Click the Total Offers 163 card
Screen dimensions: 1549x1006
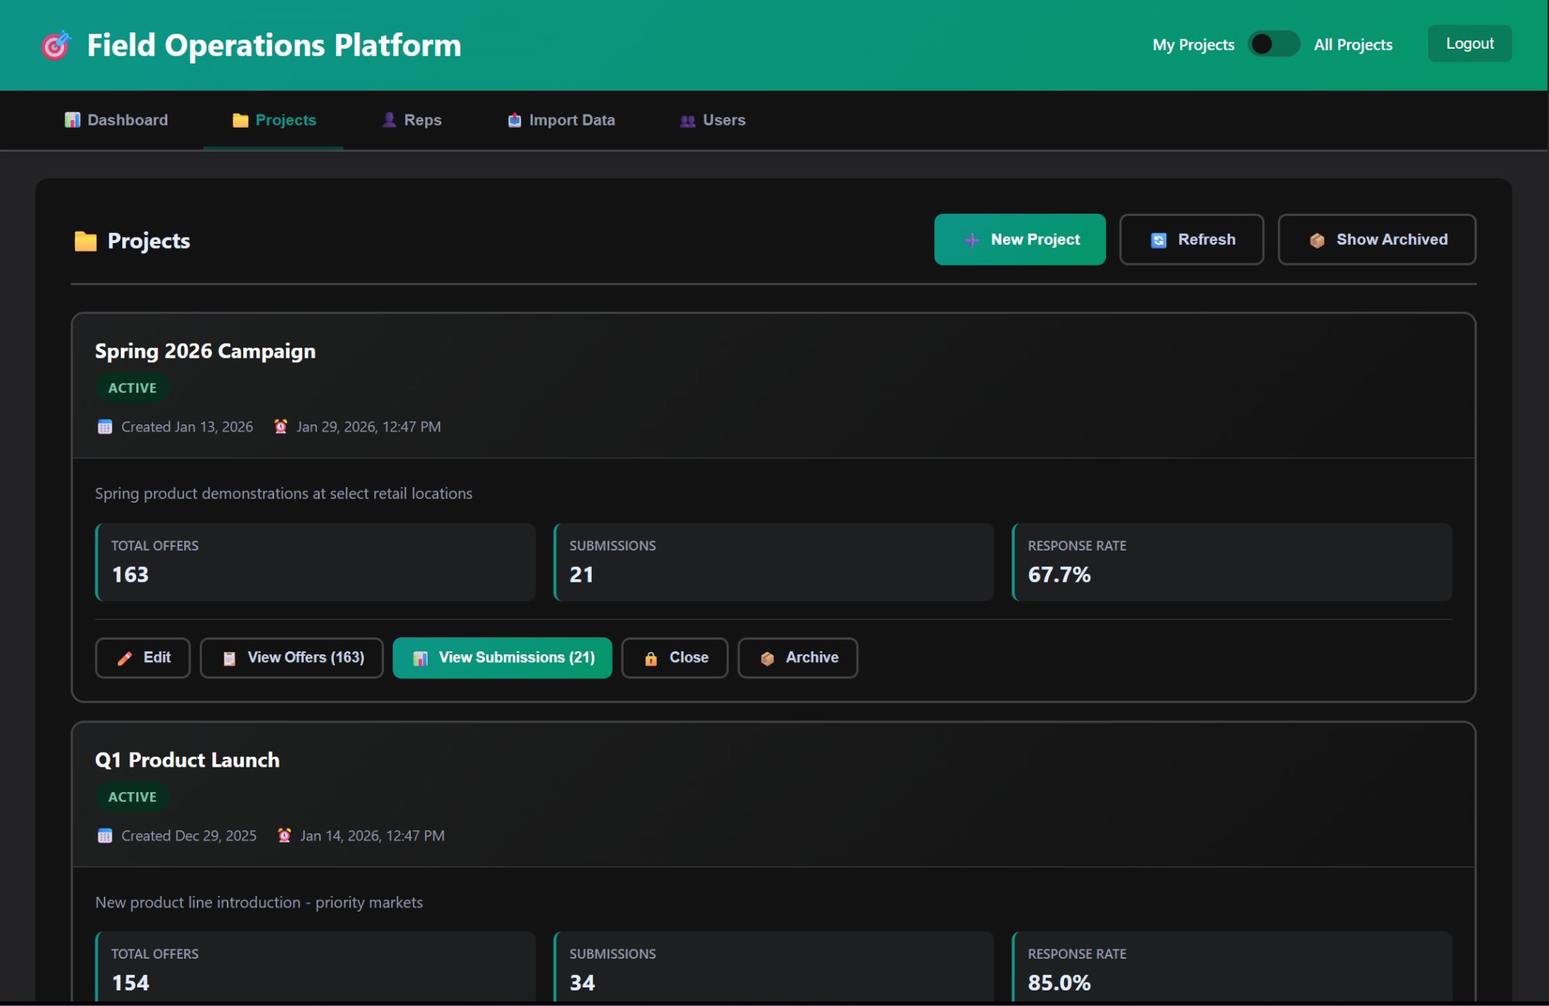click(315, 562)
